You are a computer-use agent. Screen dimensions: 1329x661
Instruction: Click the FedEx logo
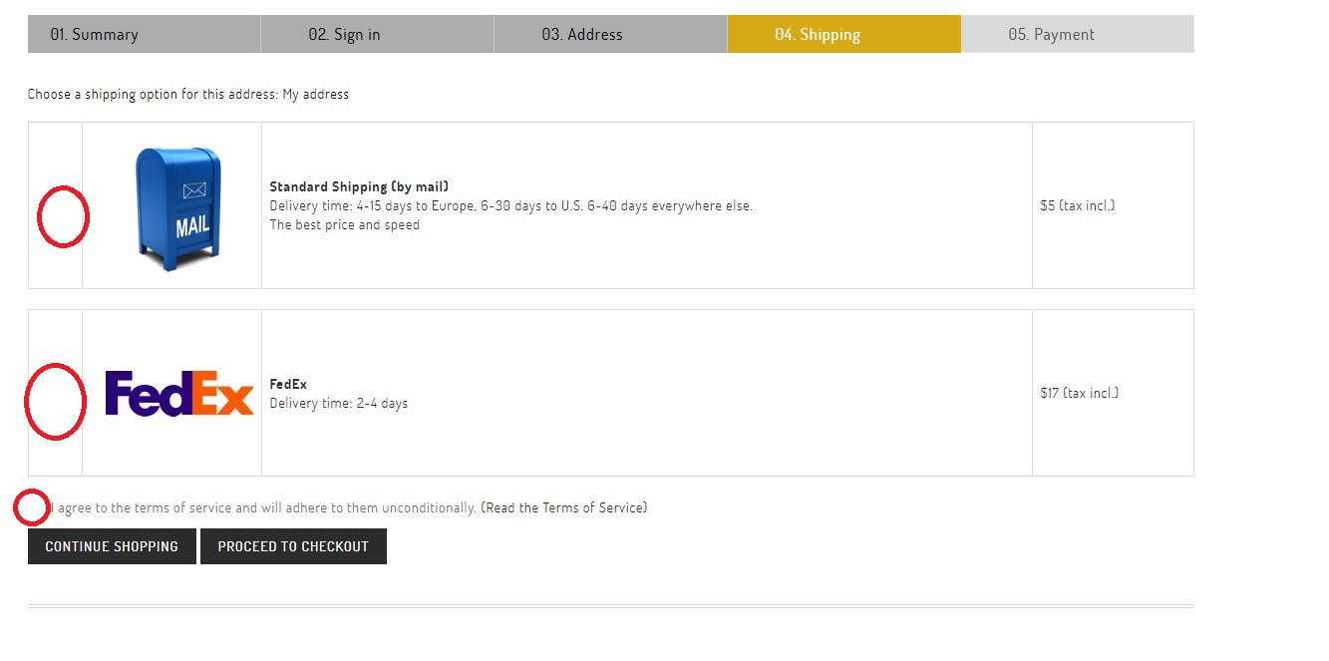pyautogui.click(x=179, y=393)
